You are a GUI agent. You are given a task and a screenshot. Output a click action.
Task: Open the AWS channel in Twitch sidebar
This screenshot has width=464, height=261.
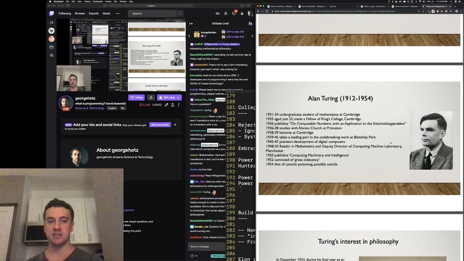51,47
